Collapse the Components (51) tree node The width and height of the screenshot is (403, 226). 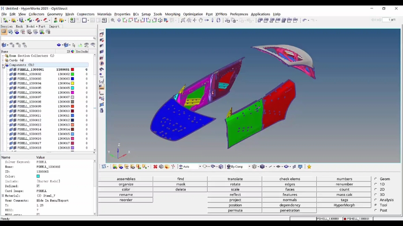(x=3, y=65)
